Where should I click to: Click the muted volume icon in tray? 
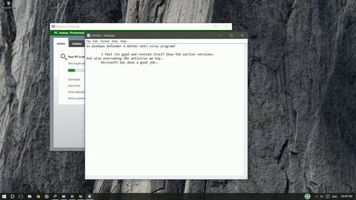(x=322, y=197)
